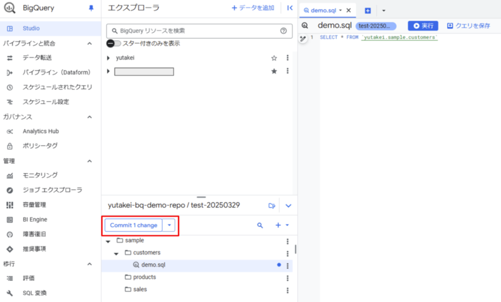The height and width of the screenshot is (302, 501).
Task: Select demo.sql in the file tree
Action: [x=197, y=265]
